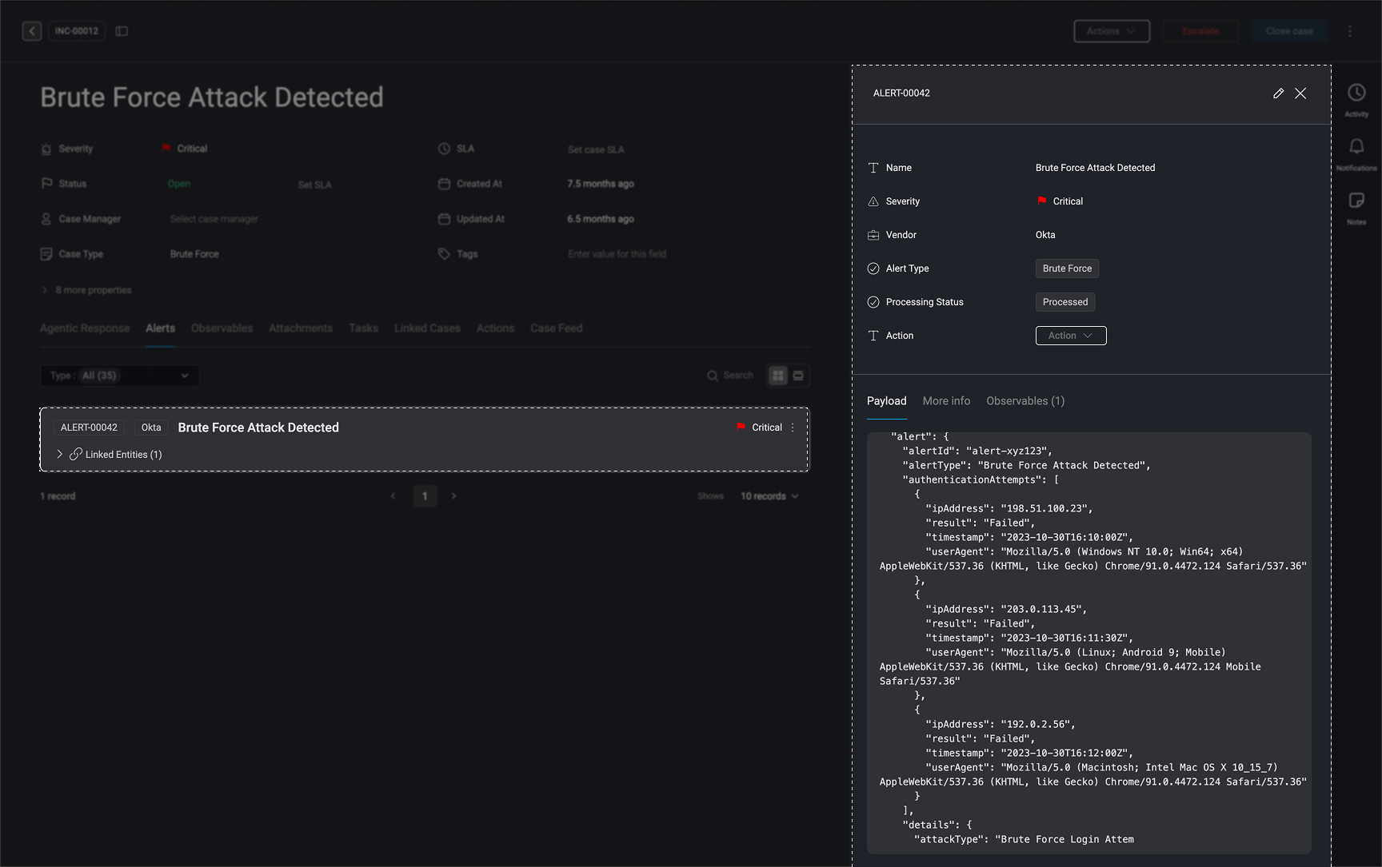
Task: Toggle the side panel layout icon
Action: pos(122,31)
